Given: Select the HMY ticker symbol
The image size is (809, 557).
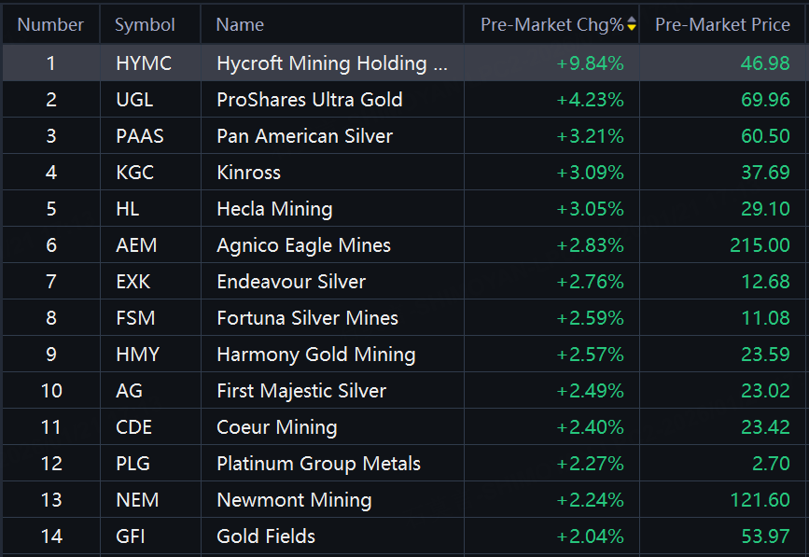Looking at the screenshot, I should (138, 355).
